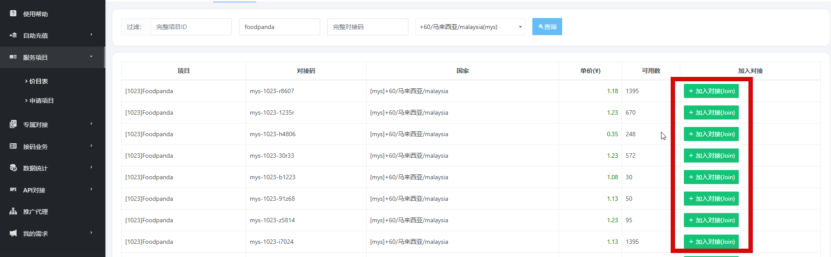Click the 加入对接 column header
The width and height of the screenshot is (831, 257).
click(750, 71)
